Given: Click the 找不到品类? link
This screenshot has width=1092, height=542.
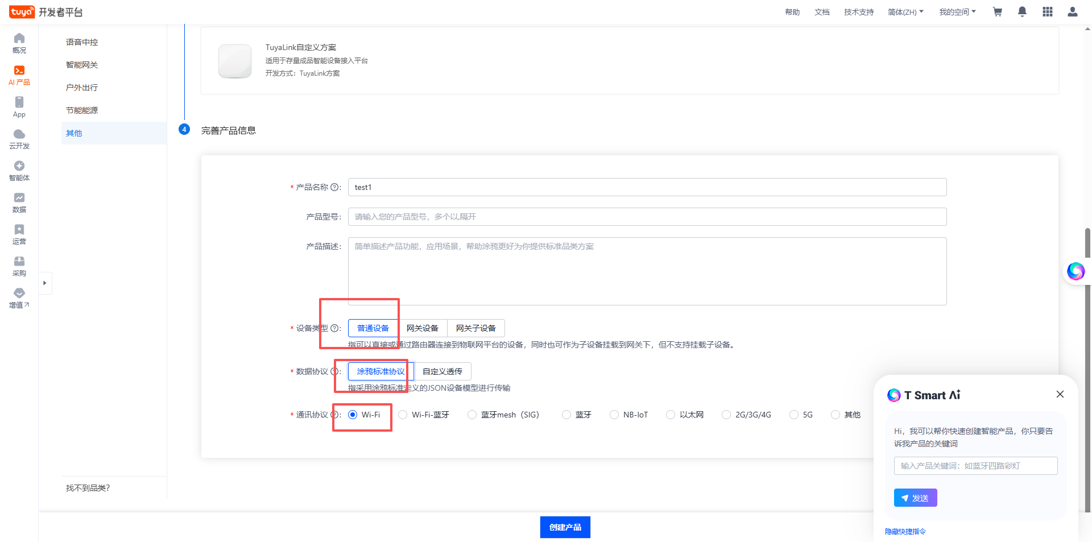Looking at the screenshot, I should [x=88, y=488].
